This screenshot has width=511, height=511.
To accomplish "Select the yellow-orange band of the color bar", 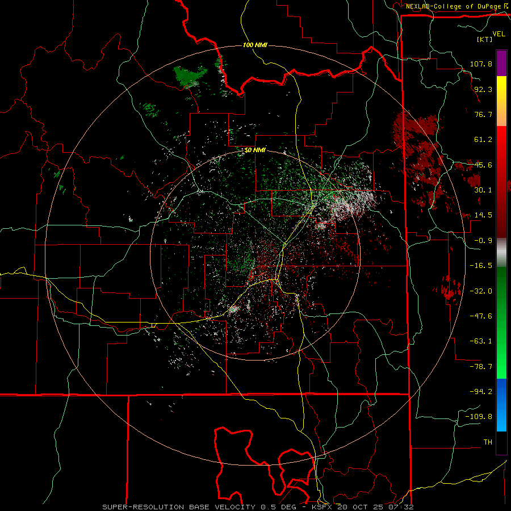I will pos(501,101).
